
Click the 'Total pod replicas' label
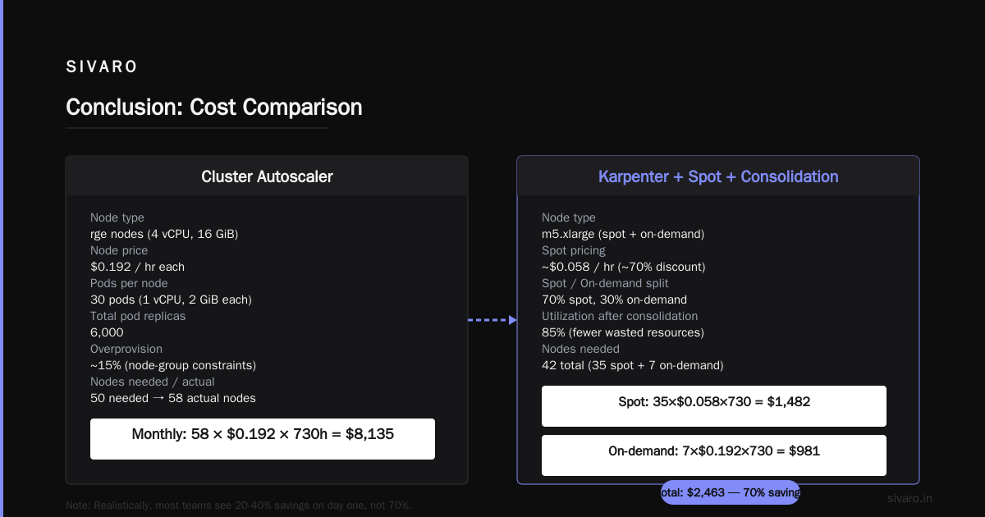coord(139,316)
